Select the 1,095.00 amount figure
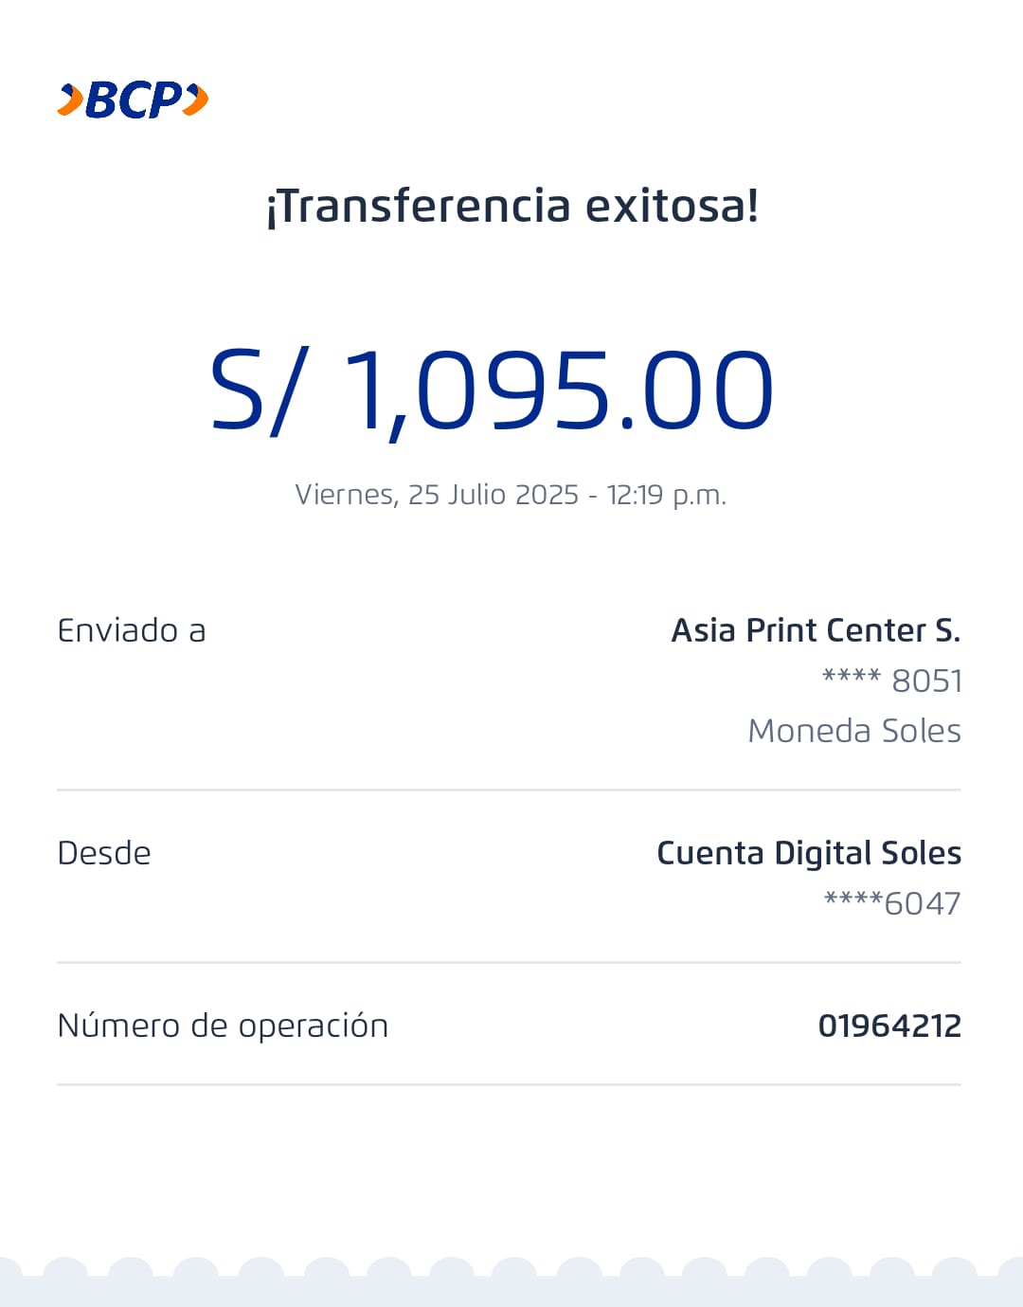Image resolution: width=1023 pixels, height=1307 pixels. (x=559, y=390)
